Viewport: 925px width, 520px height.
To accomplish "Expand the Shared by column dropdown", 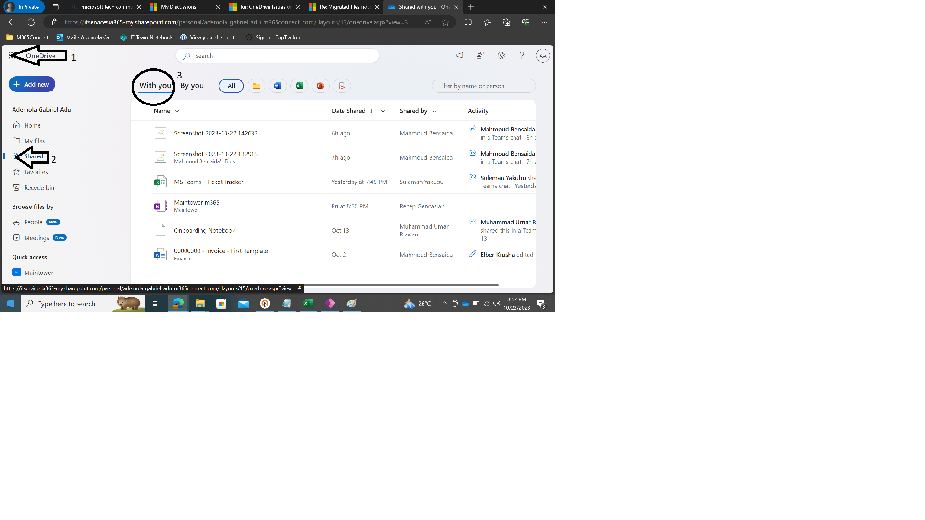I will click(x=434, y=111).
